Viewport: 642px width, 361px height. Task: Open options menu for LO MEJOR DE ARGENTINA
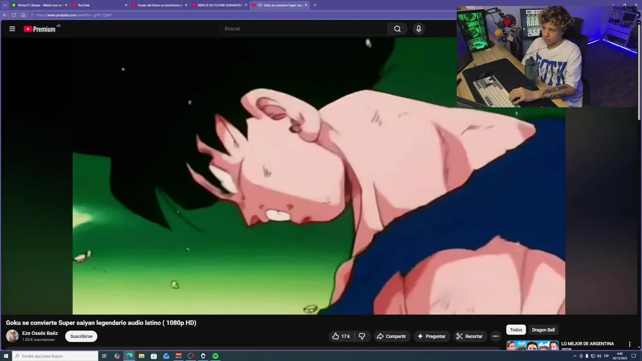[629, 344]
